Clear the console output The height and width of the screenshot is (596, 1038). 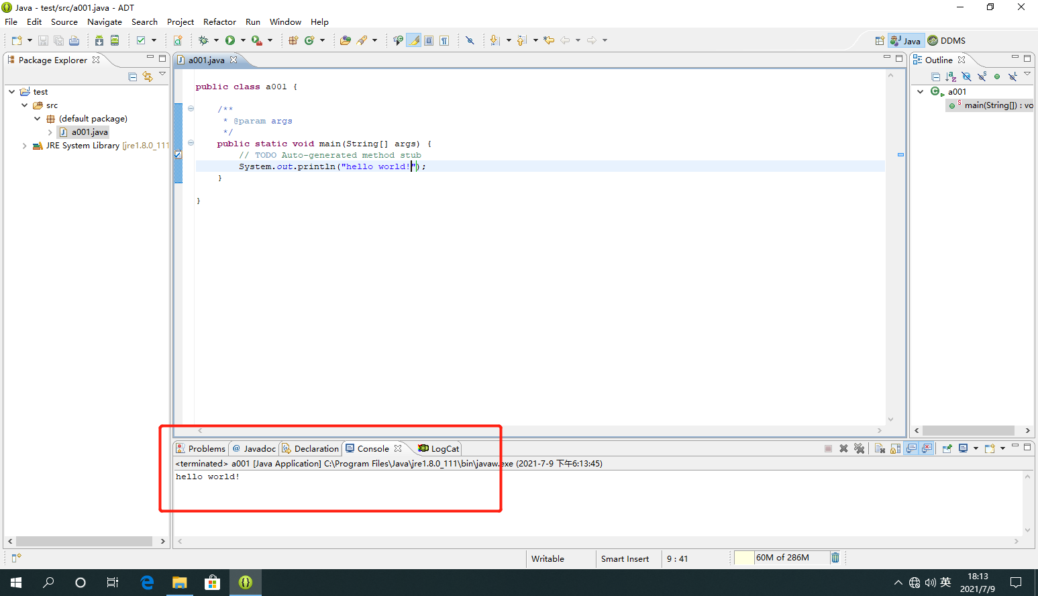880,448
